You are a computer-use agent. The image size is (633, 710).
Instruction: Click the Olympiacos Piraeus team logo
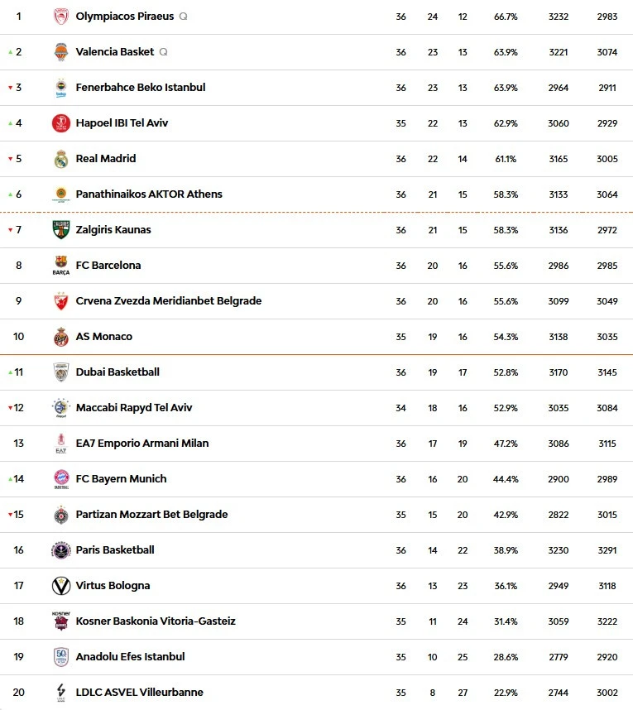pos(61,17)
